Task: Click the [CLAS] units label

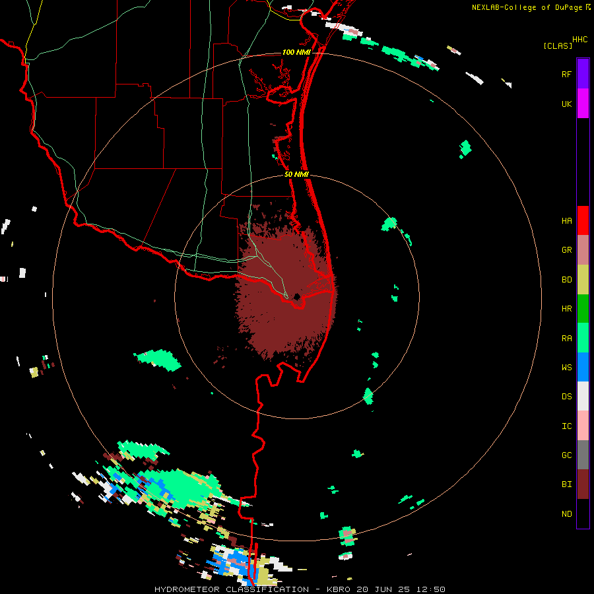Action: coord(558,46)
